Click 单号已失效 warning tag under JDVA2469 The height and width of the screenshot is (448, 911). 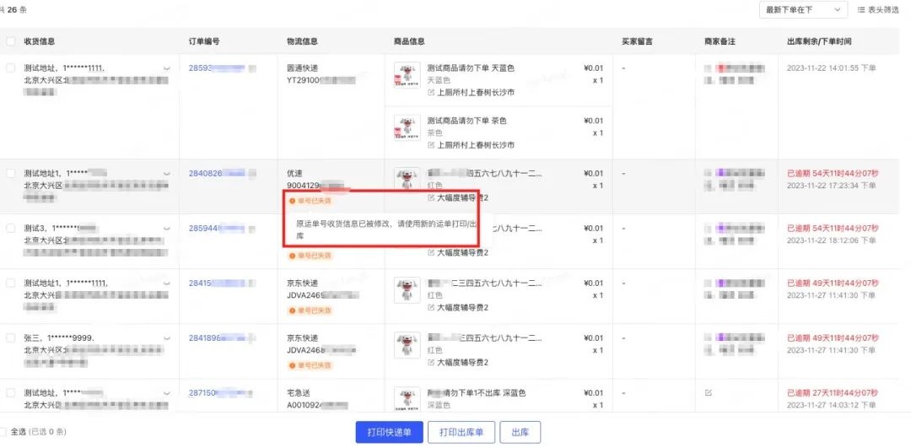pos(310,310)
